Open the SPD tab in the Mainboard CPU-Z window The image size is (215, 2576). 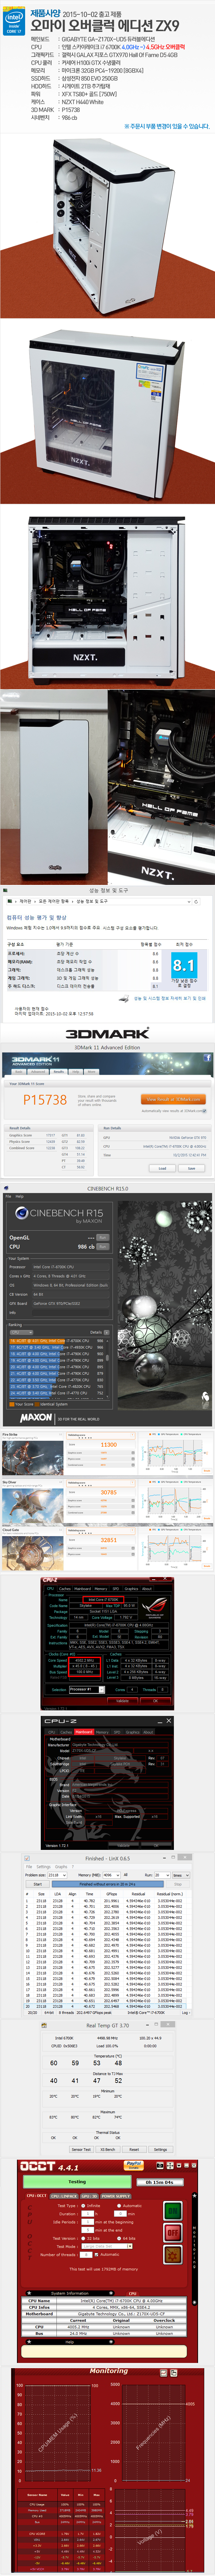[116, 1732]
